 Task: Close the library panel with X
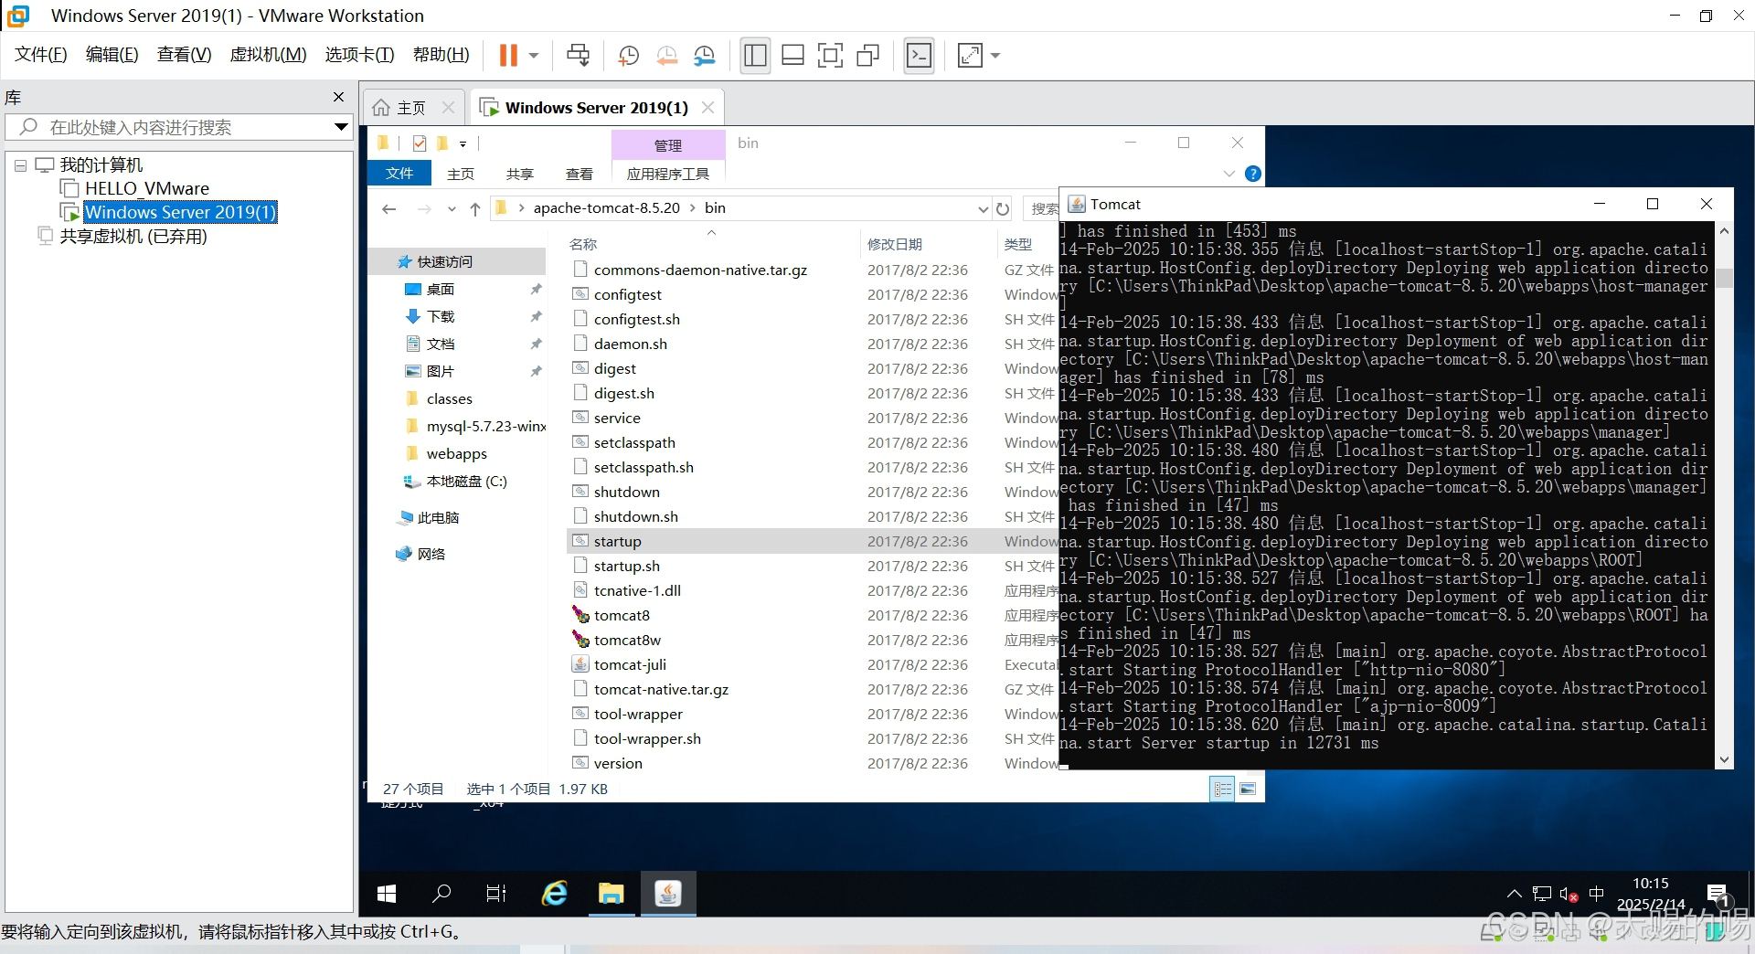[x=339, y=97]
